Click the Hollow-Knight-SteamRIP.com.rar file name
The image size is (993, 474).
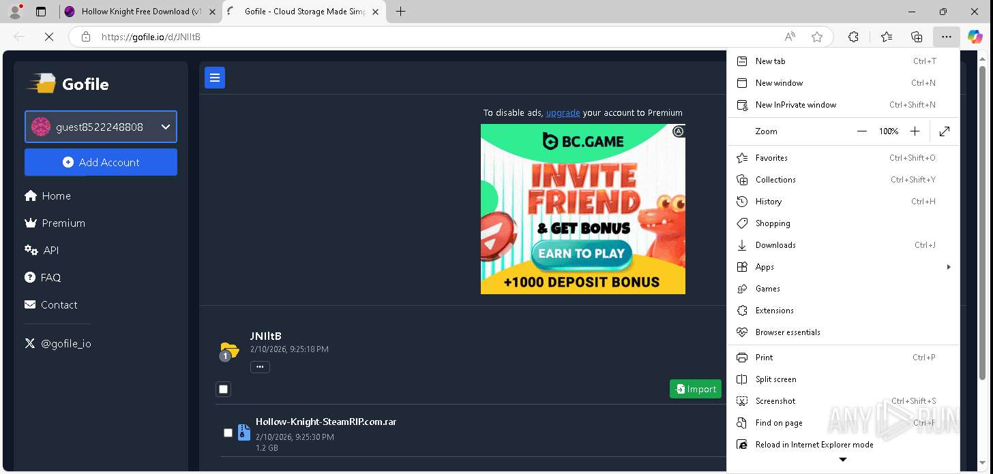point(326,422)
